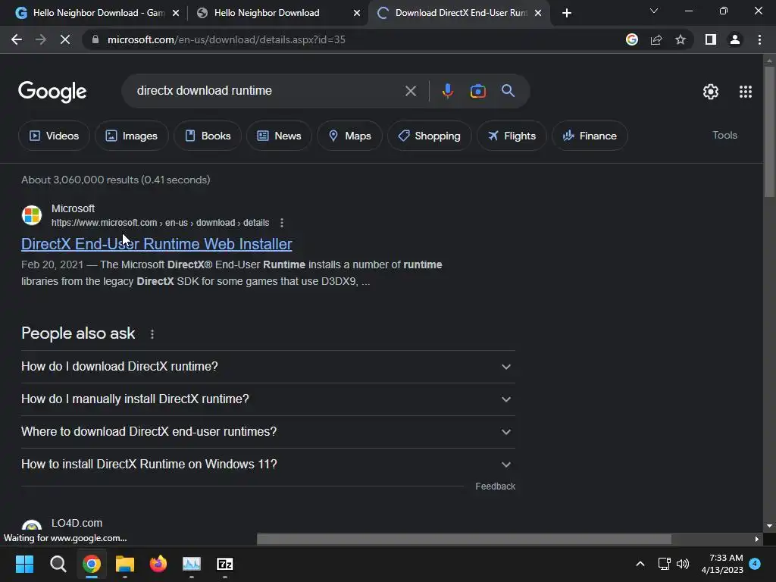Expand Where to download DirectX end-user runtimes?
Viewport: 776px width, 582px height.
(268, 432)
